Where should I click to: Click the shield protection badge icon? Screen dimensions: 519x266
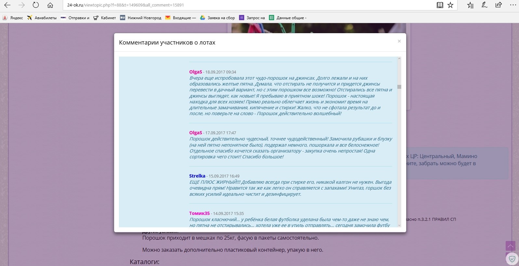coord(512,259)
